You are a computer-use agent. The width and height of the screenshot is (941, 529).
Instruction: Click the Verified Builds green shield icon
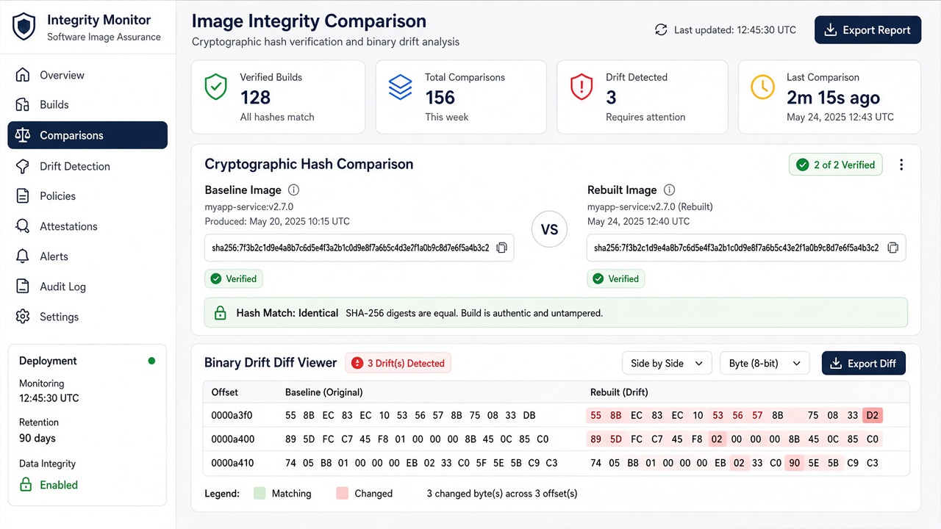[x=215, y=87]
